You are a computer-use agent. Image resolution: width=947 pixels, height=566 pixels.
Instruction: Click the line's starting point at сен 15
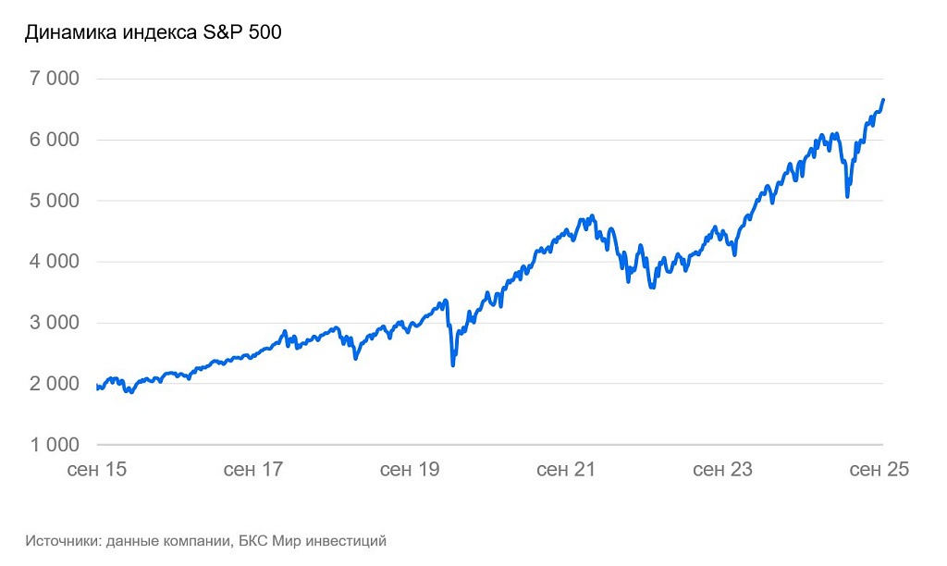click(97, 387)
